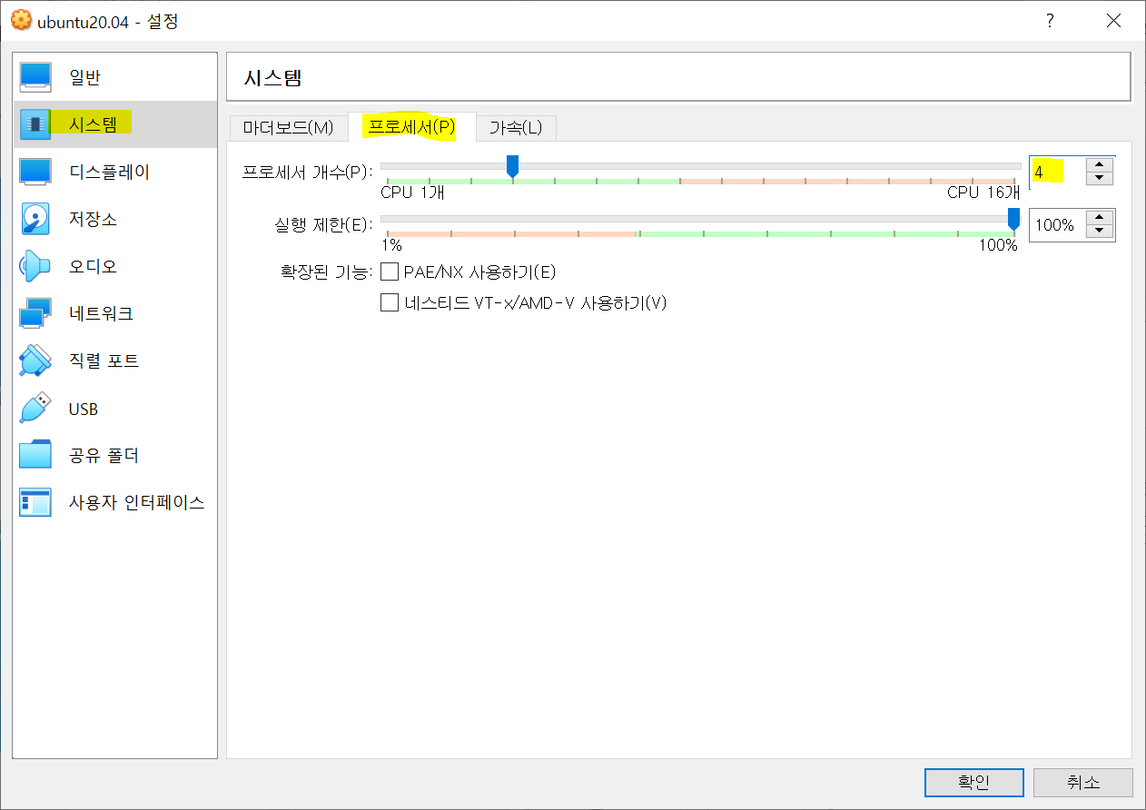Open the 네트워크 monitors icon

[x=35, y=313]
